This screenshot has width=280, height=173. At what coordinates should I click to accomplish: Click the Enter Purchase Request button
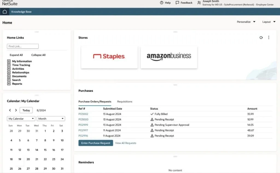(95, 143)
